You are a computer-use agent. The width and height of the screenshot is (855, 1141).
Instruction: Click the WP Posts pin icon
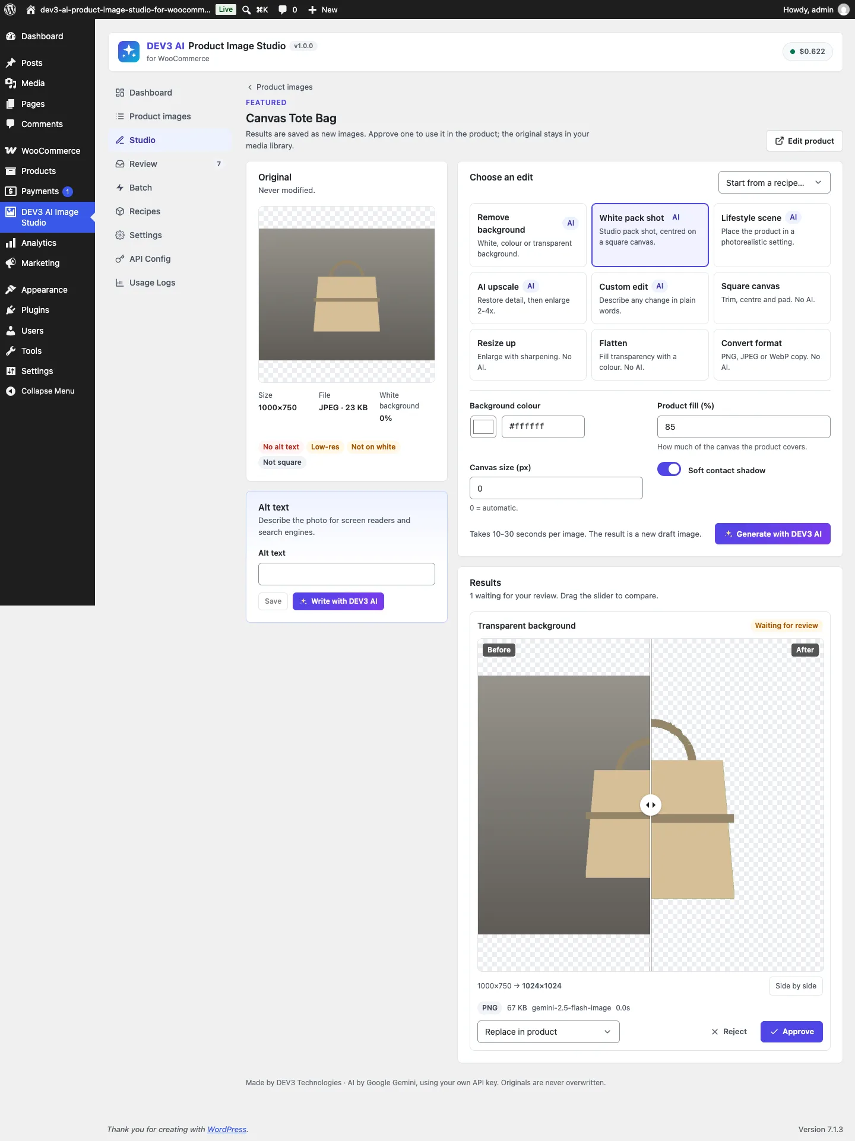pyautogui.click(x=11, y=63)
